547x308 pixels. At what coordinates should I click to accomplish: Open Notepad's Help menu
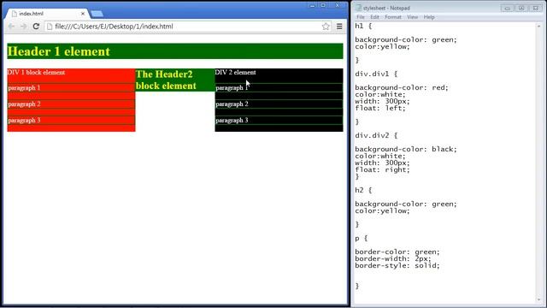(429, 17)
